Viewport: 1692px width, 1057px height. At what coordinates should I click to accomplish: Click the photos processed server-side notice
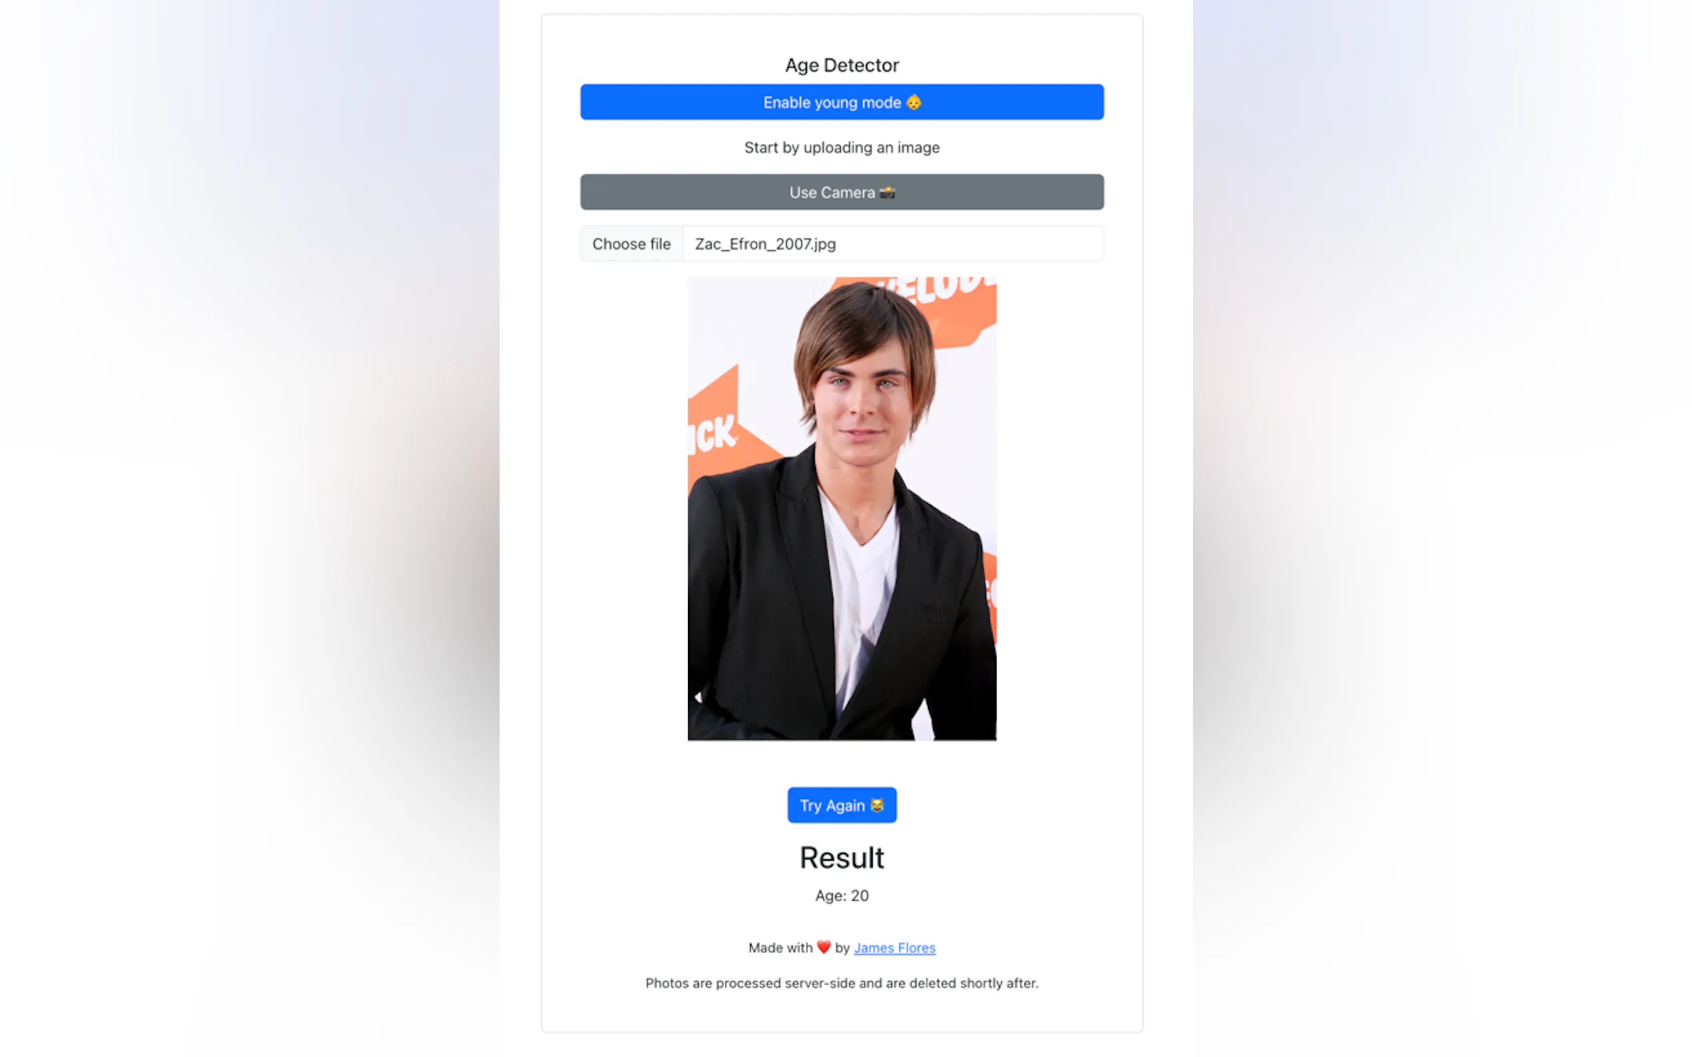point(841,983)
